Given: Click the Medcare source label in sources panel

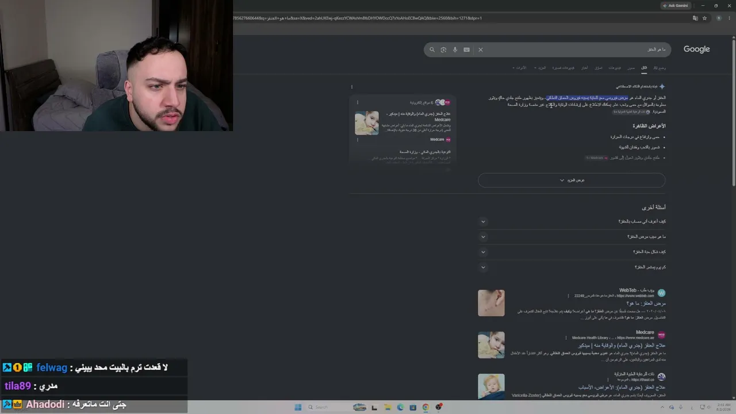Looking at the screenshot, I should point(440,140).
